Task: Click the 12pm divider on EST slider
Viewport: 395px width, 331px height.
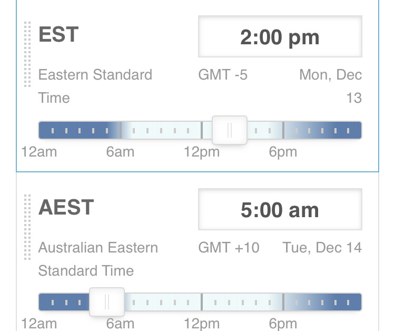Action: pos(202,130)
